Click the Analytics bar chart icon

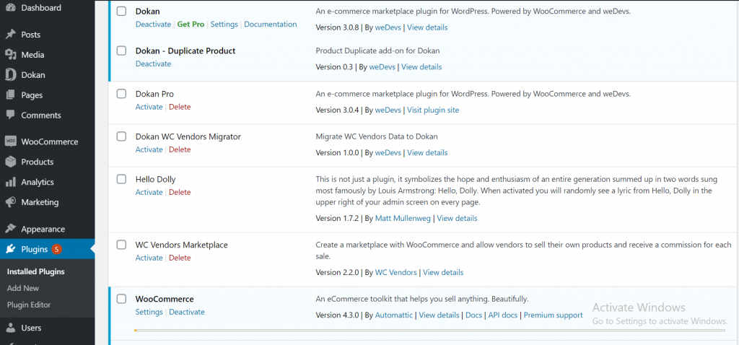pos(10,182)
